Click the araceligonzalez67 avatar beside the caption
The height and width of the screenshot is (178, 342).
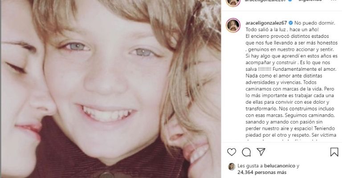click(x=233, y=25)
